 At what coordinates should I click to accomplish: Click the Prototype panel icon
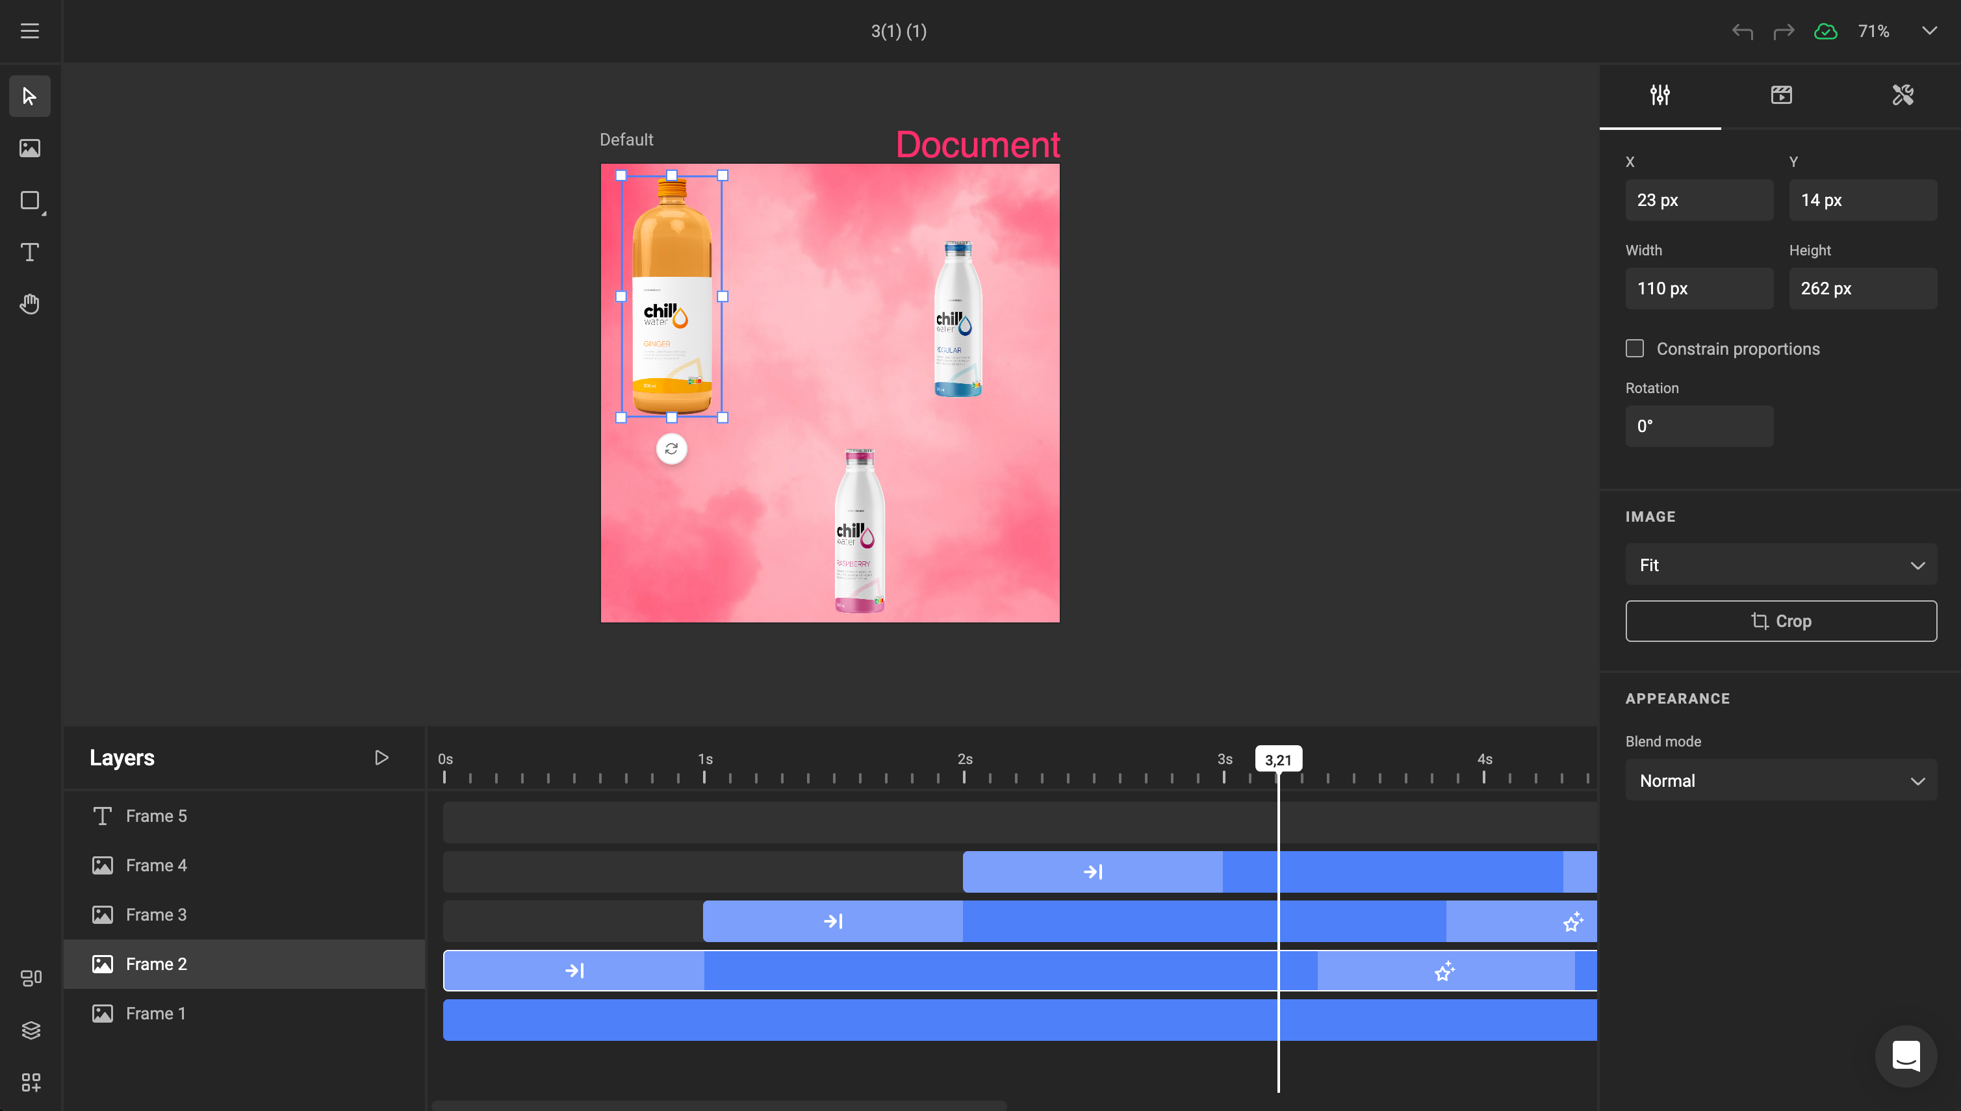pos(1780,94)
